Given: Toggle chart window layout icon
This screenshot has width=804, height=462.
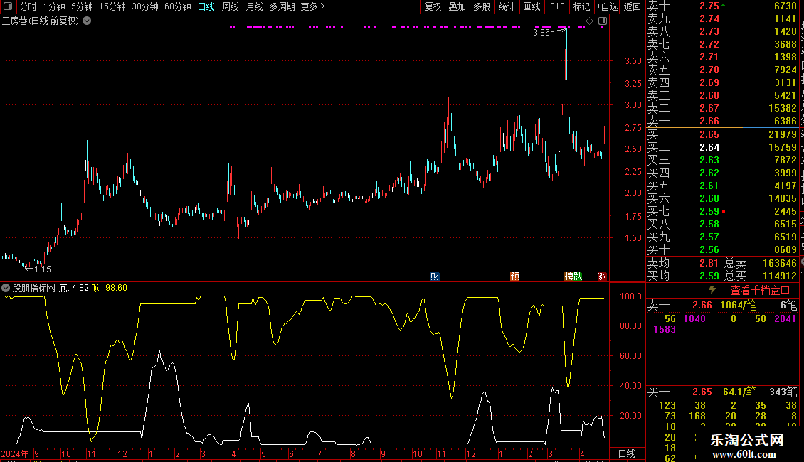Looking at the screenshot, I should [x=603, y=21].
